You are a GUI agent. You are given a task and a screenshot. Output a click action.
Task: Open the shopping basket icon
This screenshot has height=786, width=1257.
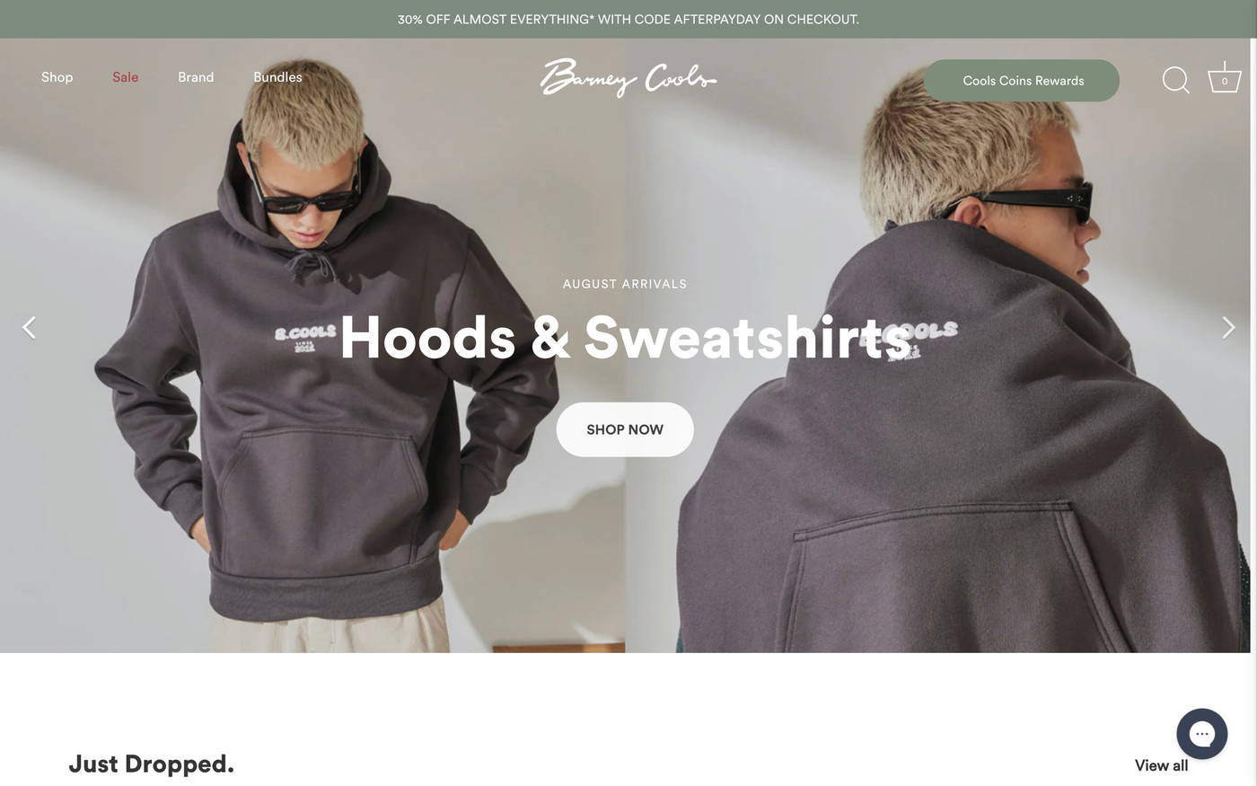click(1224, 78)
